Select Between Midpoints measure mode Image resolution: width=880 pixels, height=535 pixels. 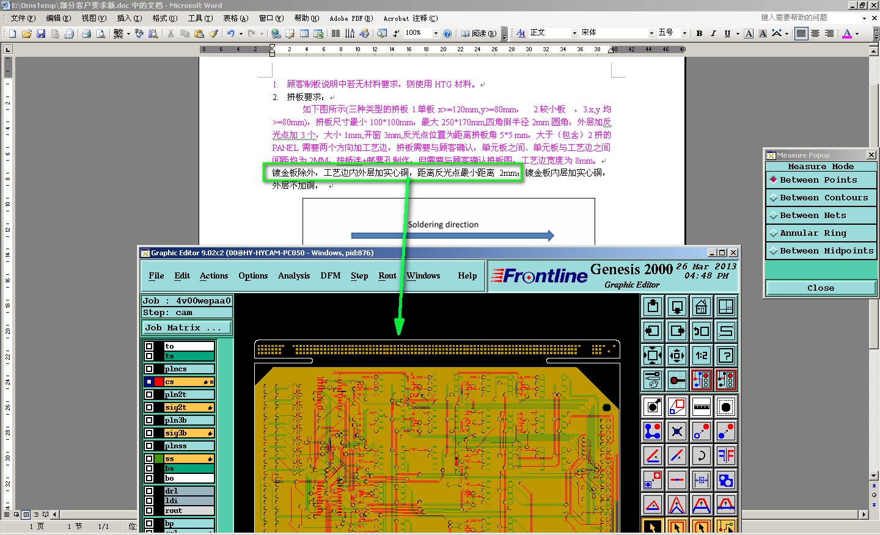pos(821,251)
